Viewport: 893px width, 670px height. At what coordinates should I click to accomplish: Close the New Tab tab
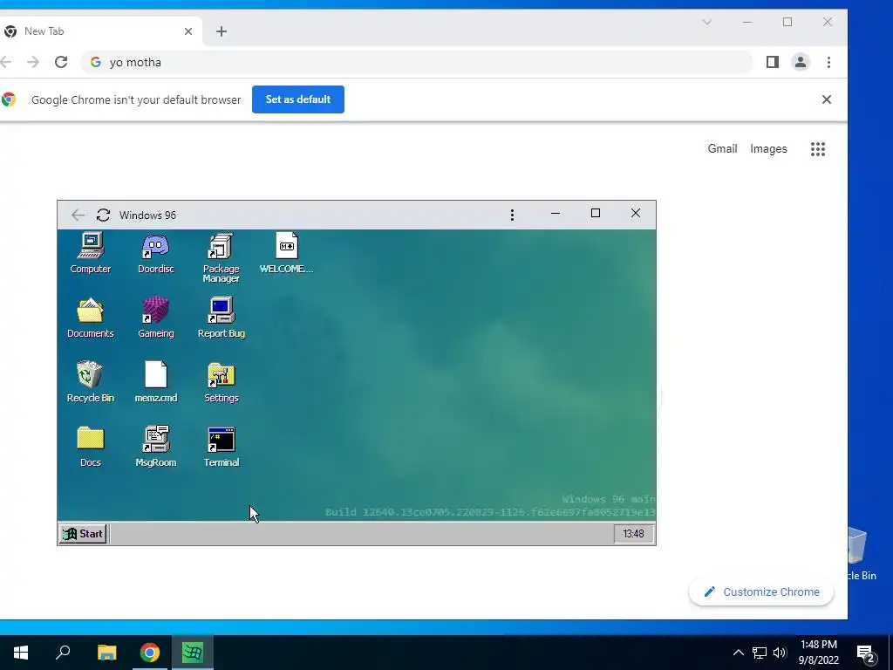point(188,31)
